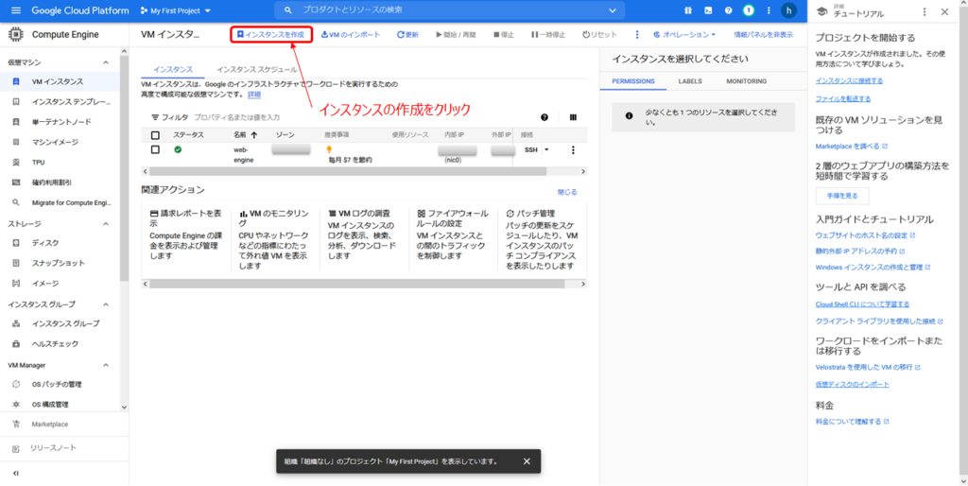Click the gift icon in header
Screen dimensions: 968x486
[686, 10]
